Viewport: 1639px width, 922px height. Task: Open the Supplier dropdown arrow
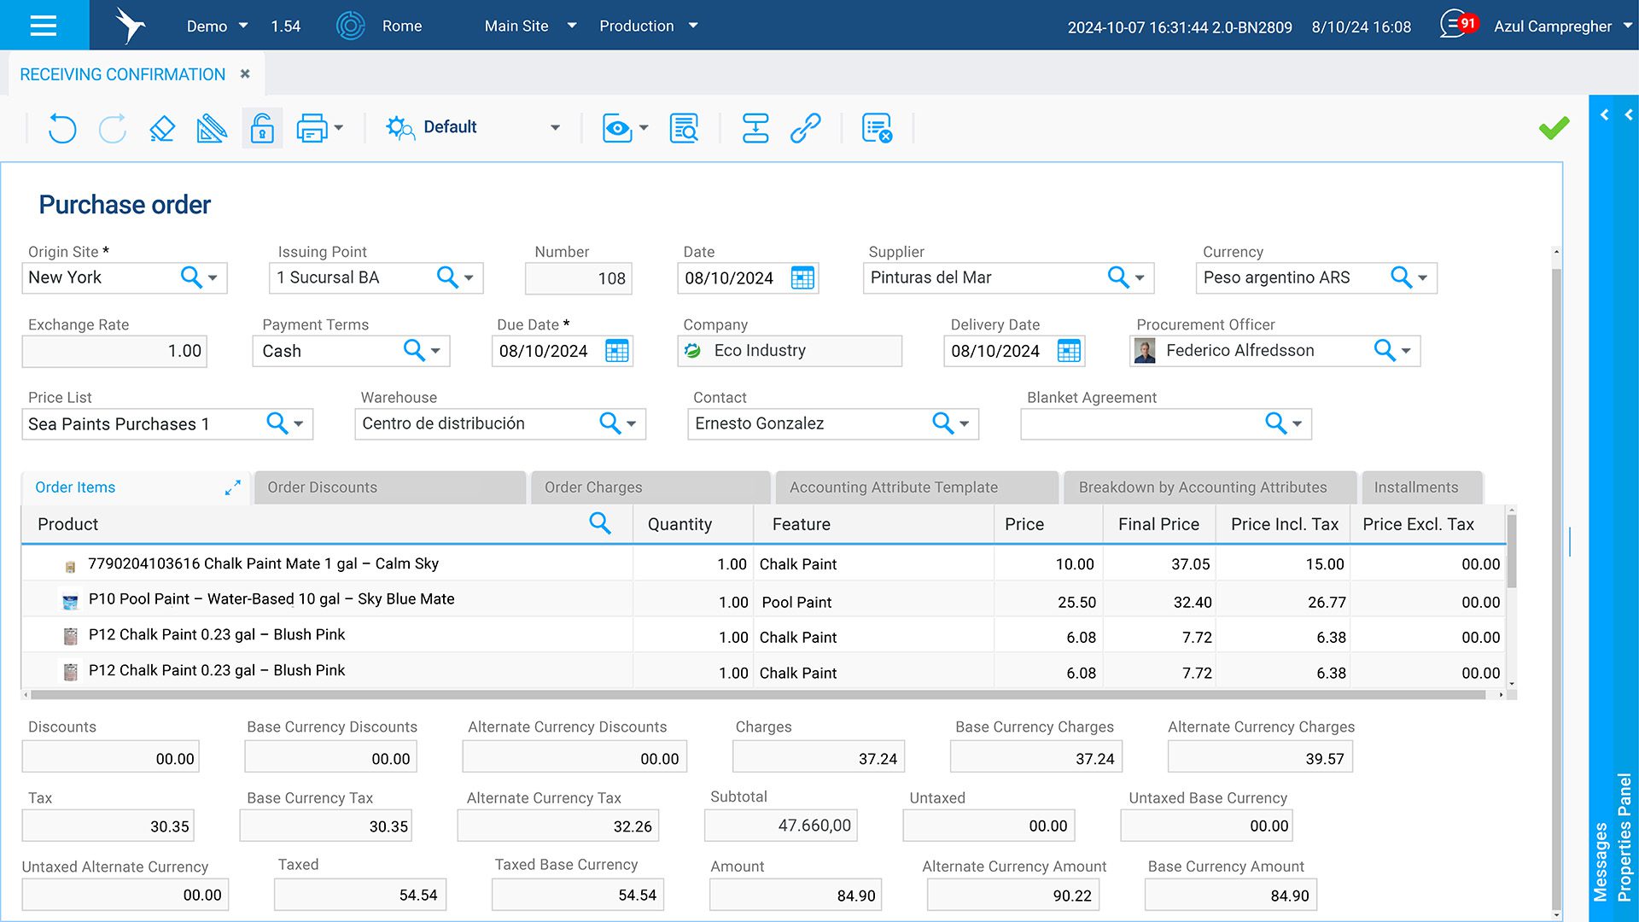point(1140,278)
